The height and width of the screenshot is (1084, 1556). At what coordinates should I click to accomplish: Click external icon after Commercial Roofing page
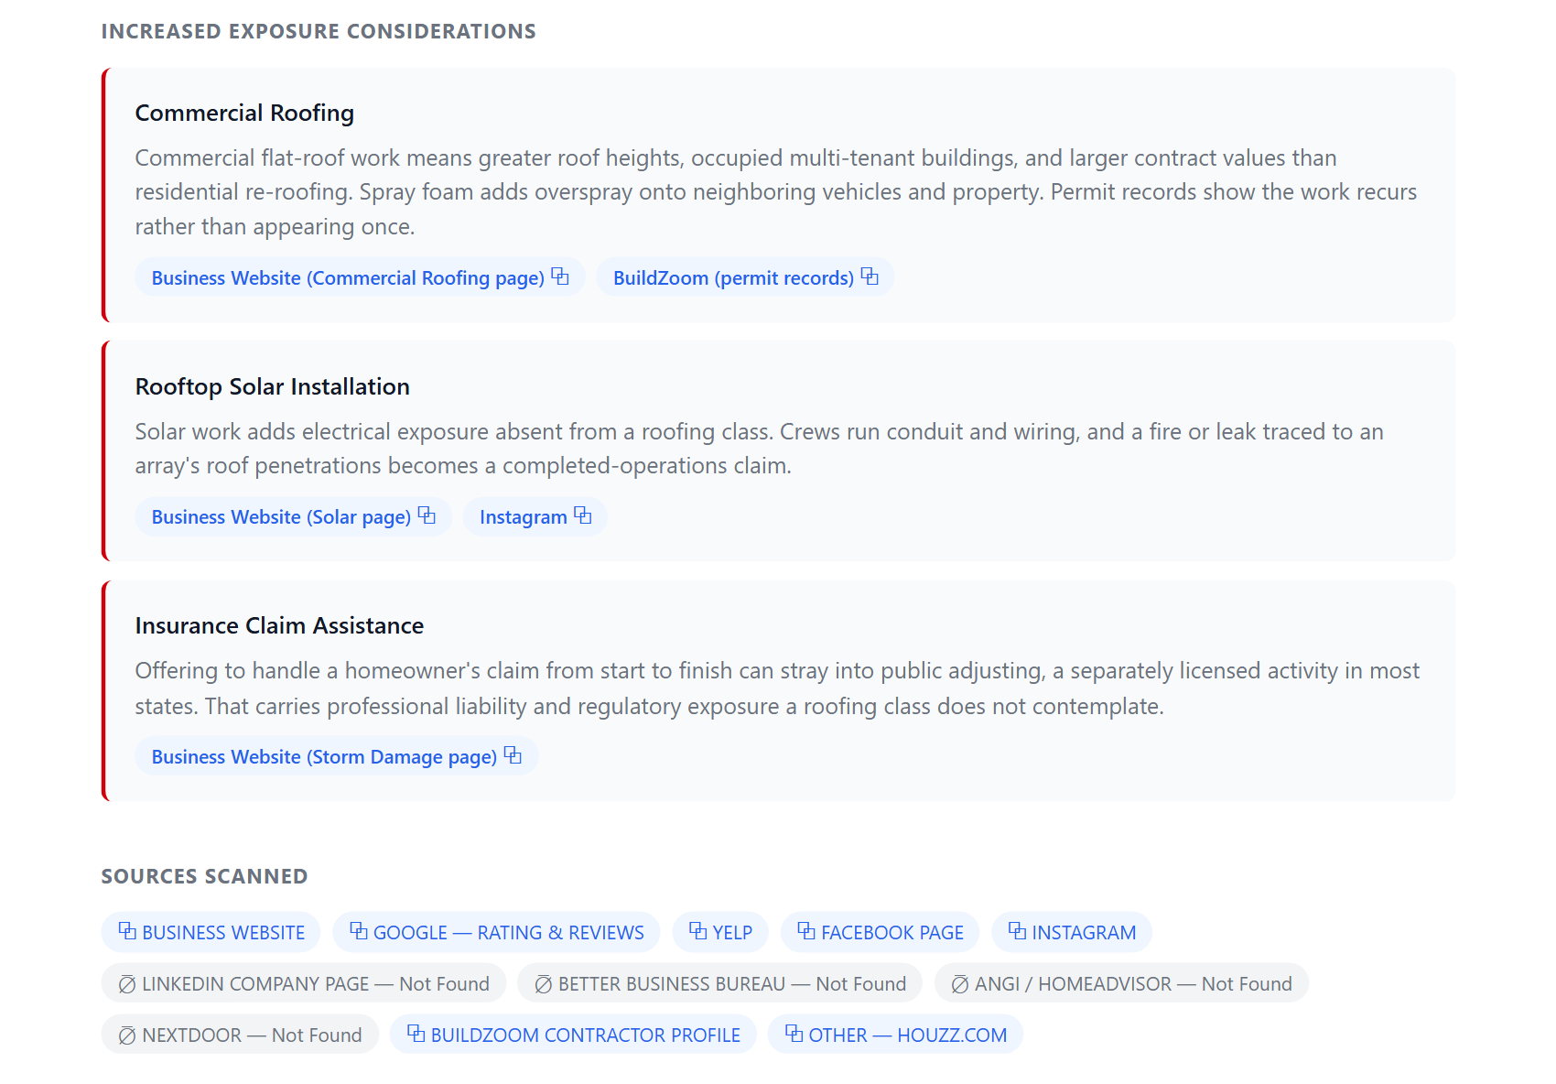click(560, 276)
